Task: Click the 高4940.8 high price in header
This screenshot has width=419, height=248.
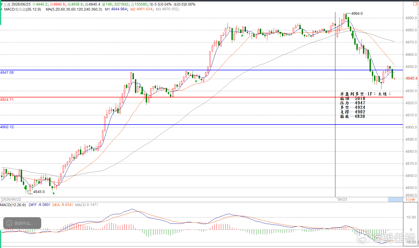Action: click(58, 4)
